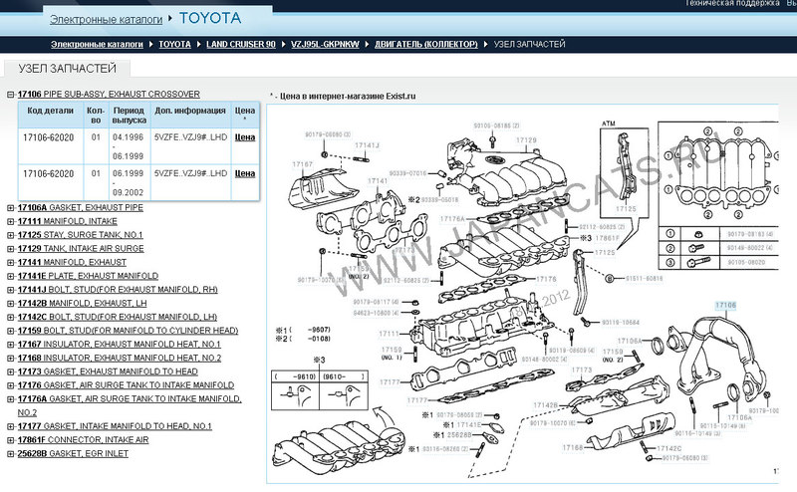Expand the 17111 MANIFOLD, INTAKE node
This screenshot has height=492, width=797.
pos(11,222)
